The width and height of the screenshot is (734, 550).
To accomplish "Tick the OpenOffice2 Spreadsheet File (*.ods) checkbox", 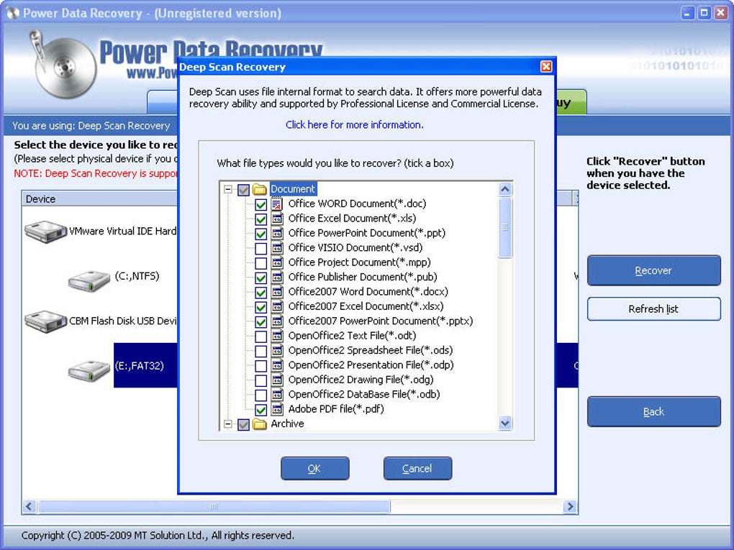I will pyautogui.click(x=260, y=351).
